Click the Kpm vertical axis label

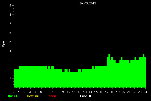[x=4, y=44]
